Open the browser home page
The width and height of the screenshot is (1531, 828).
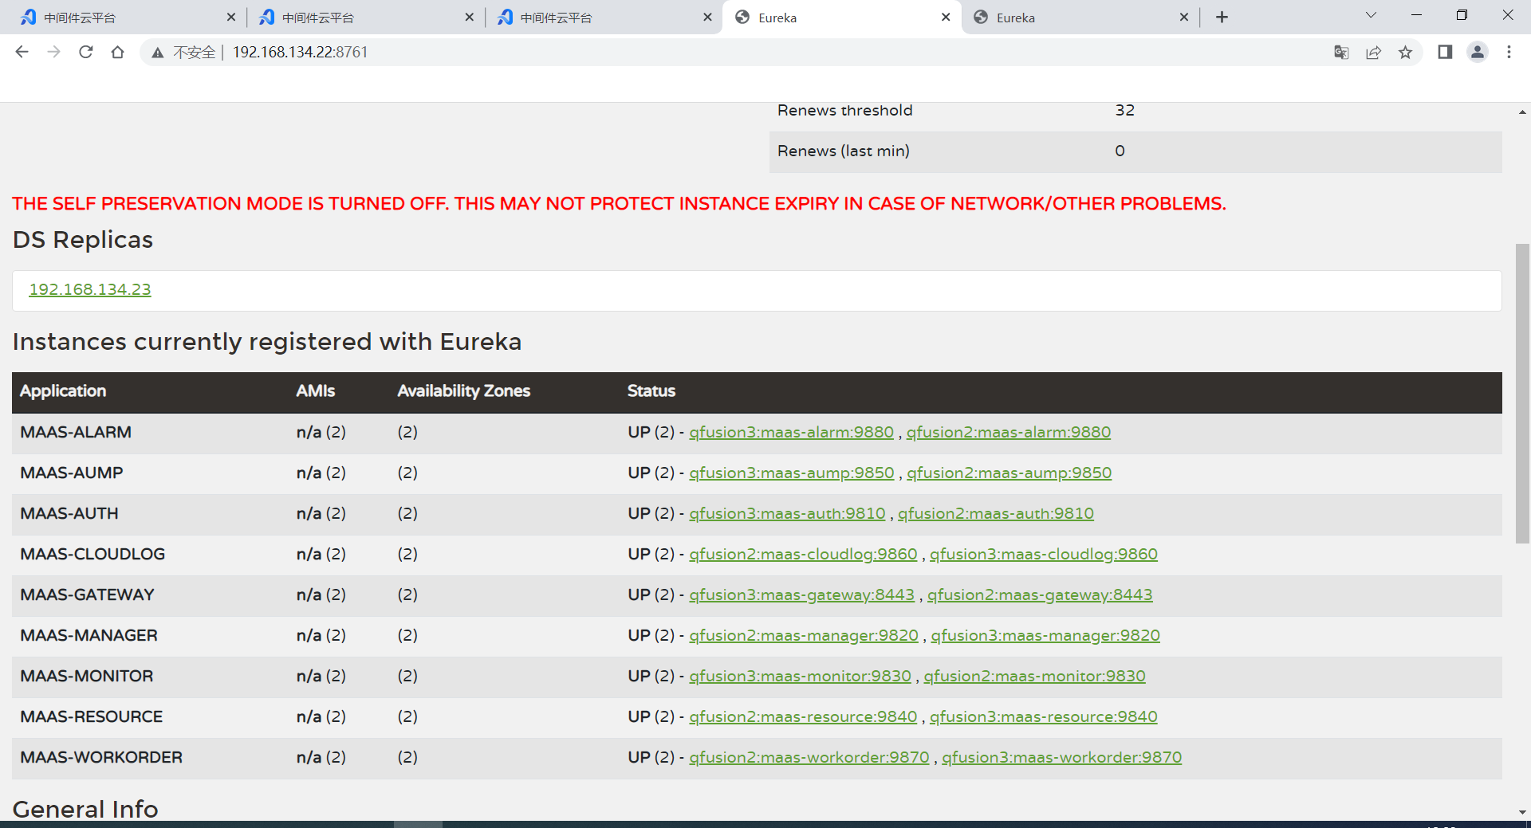[x=118, y=52]
